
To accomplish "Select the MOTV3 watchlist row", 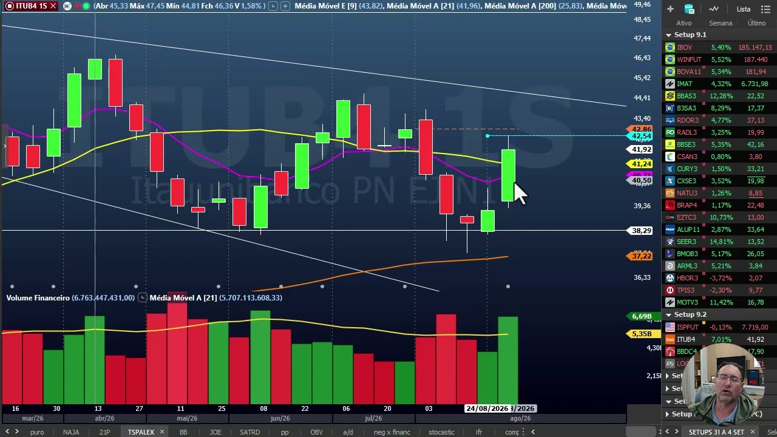I will (719, 302).
